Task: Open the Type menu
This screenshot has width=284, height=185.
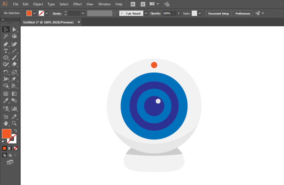Action: [x=51, y=4]
